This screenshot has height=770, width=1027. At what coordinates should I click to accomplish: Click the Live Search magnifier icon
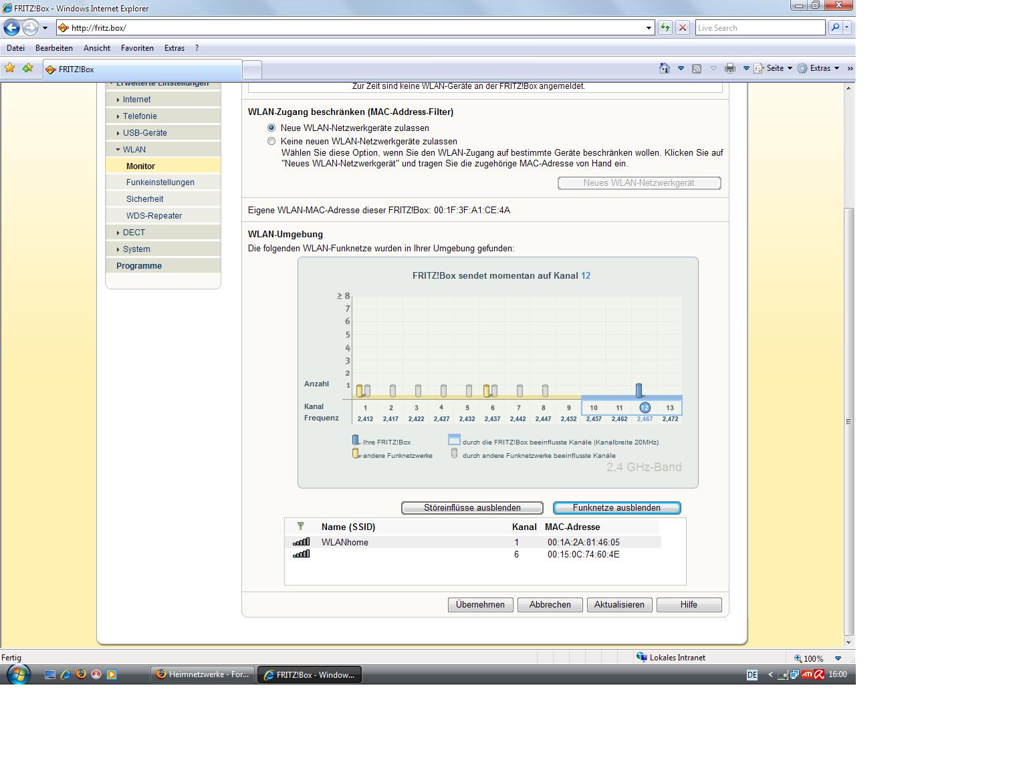(835, 27)
